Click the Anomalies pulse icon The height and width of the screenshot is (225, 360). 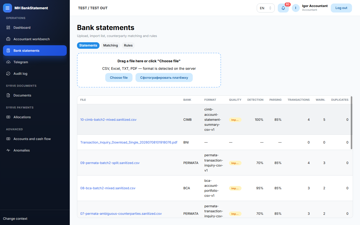point(8,150)
